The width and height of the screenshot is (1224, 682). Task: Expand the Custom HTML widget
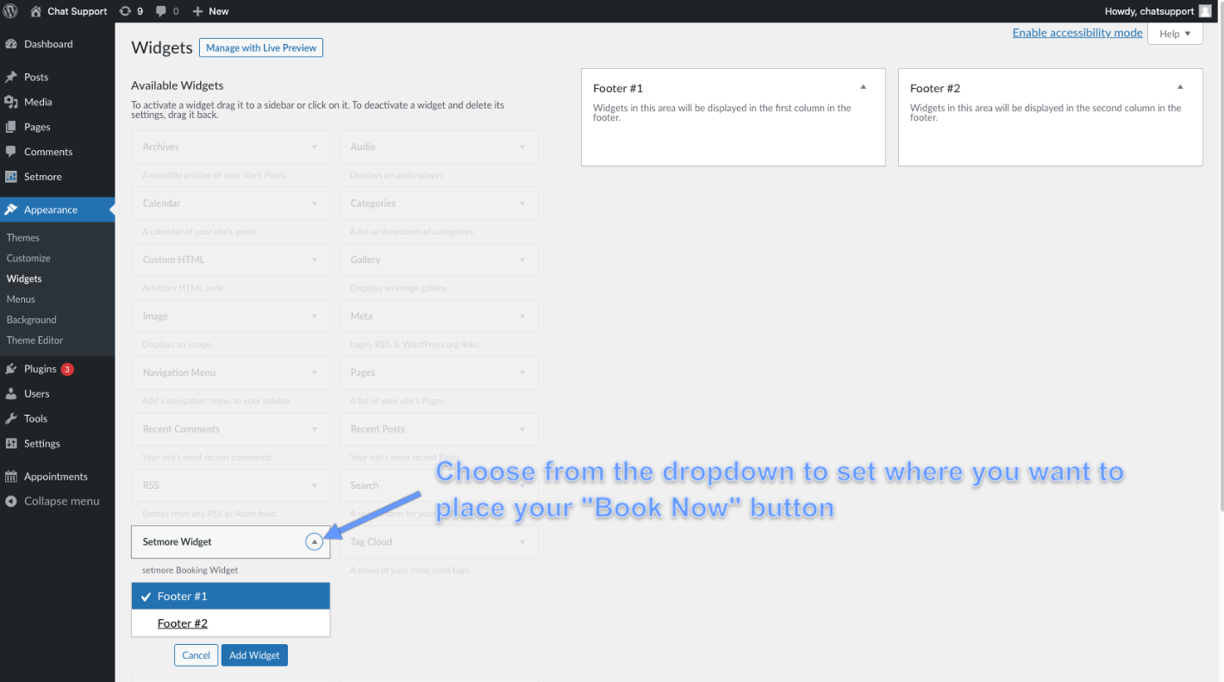tap(315, 260)
